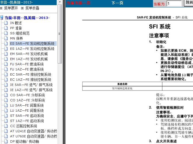Click page icon beside FU 1AZ—FE 燃油系统
Viewport: 193px width, 144px height.
6,69
